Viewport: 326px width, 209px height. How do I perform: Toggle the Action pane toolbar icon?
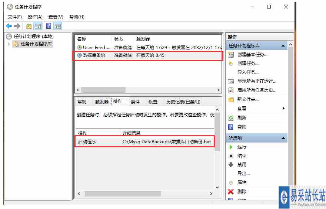click(57, 26)
